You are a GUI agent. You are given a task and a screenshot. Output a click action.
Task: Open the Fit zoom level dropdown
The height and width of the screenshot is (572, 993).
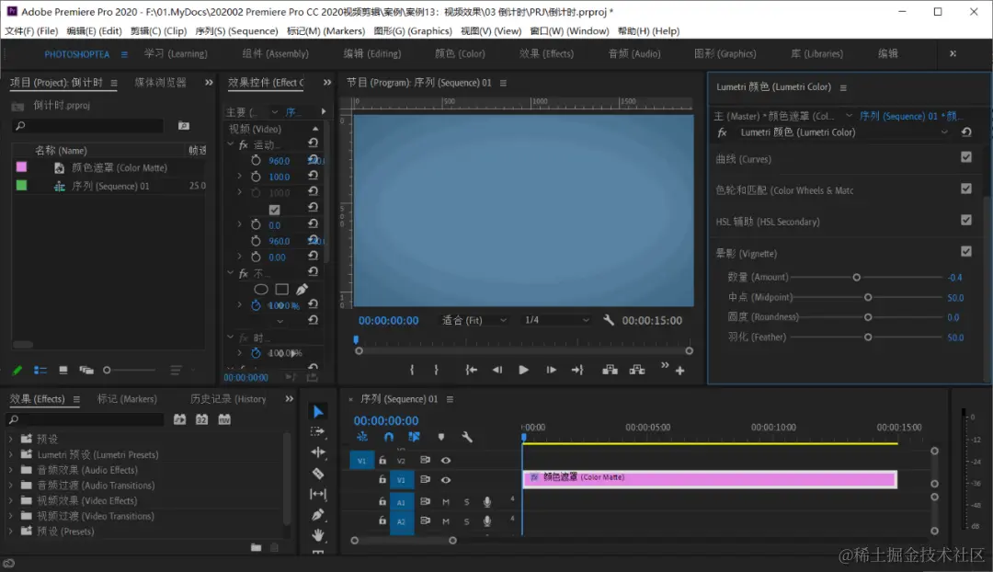point(474,320)
